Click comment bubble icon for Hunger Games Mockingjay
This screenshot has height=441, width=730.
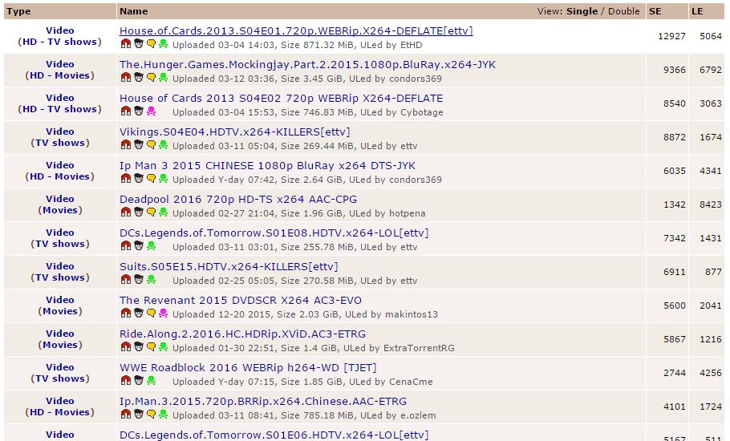pos(151,77)
